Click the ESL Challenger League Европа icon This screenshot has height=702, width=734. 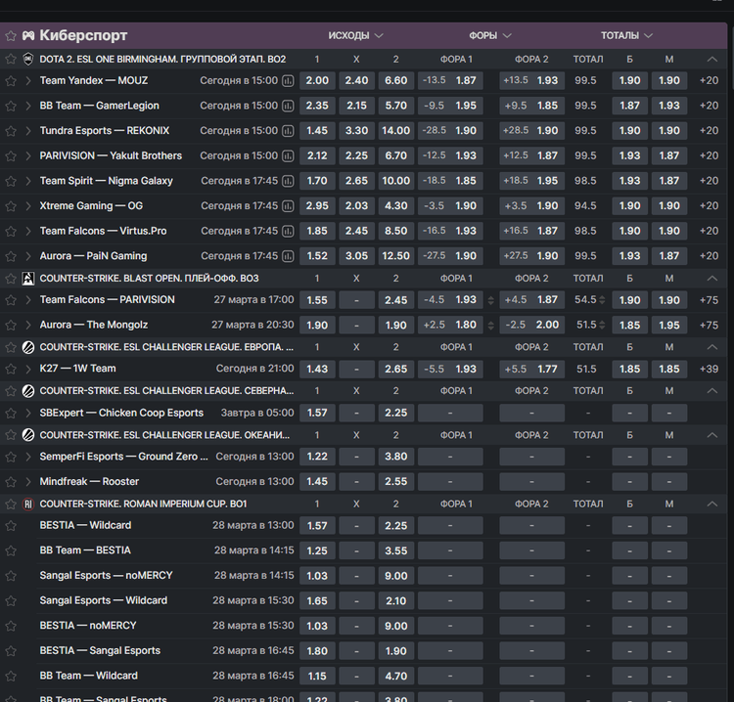28,347
